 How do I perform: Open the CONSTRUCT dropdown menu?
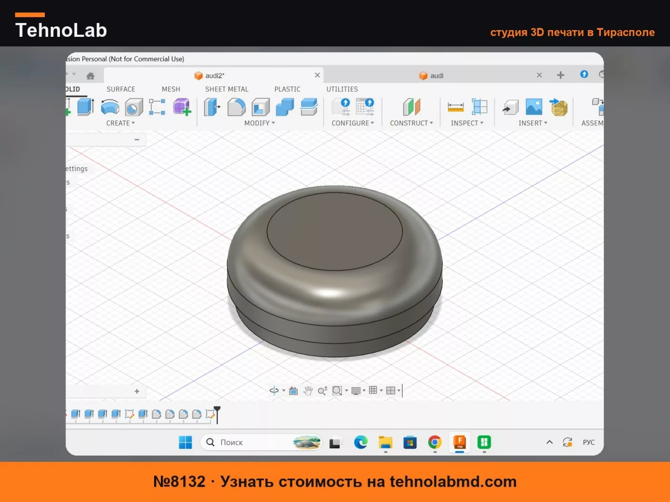(411, 123)
